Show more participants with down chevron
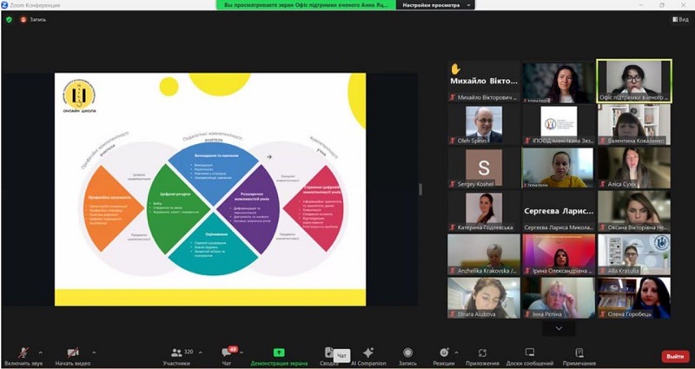The width and height of the screenshot is (695, 369). [x=559, y=328]
